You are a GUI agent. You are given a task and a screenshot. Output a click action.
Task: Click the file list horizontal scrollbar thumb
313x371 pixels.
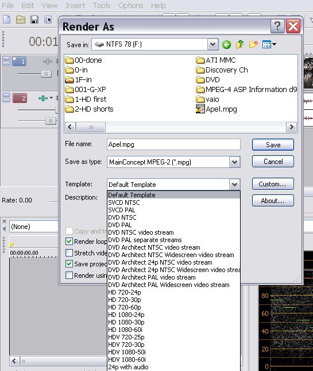pyautogui.click(x=91, y=127)
